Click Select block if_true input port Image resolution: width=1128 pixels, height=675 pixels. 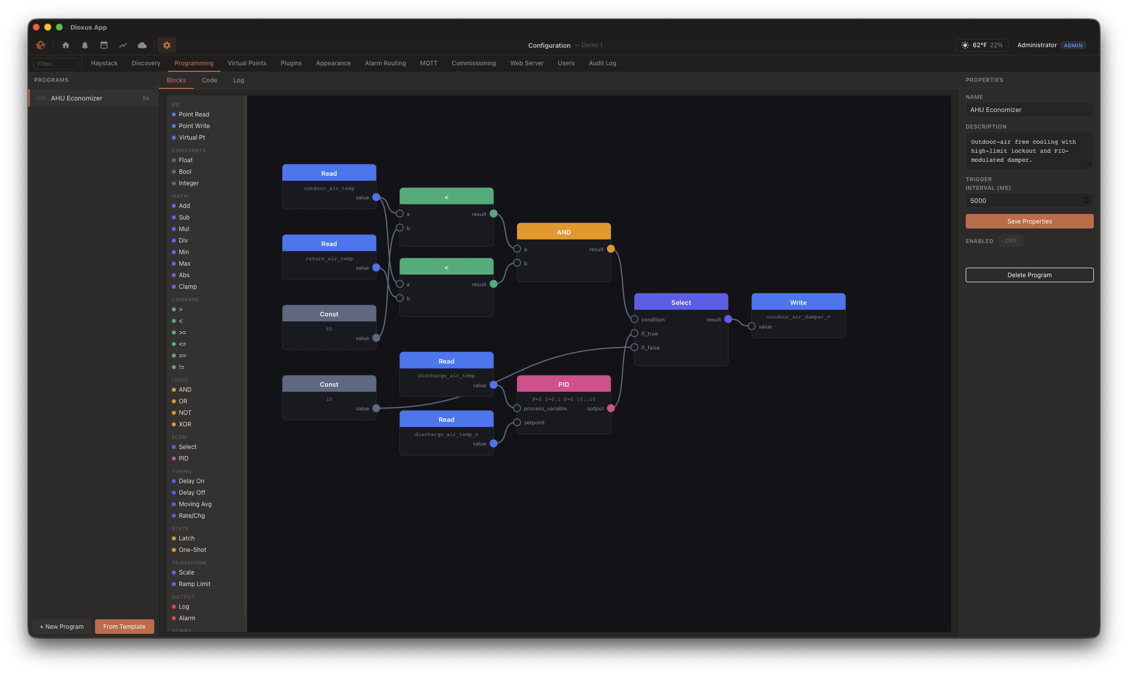(635, 333)
